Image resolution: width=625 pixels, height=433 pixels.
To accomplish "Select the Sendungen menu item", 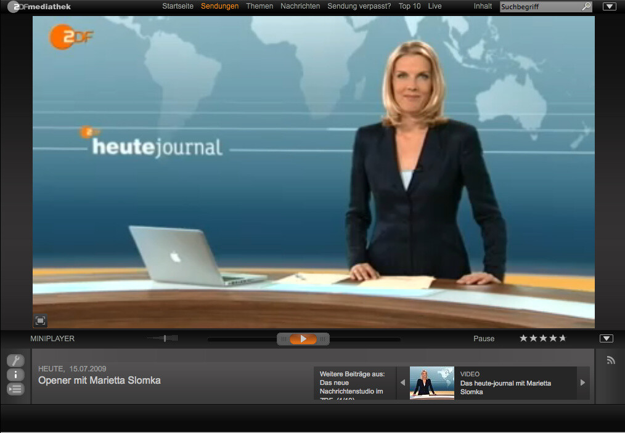I will coord(219,6).
